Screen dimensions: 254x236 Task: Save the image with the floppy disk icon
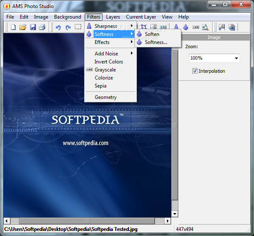pyautogui.click(x=33, y=27)
